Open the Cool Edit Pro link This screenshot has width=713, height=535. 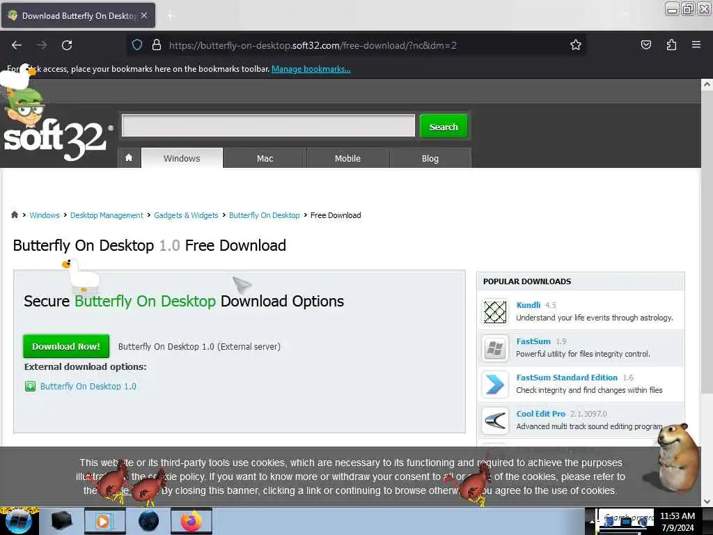[x=540, y=414]
